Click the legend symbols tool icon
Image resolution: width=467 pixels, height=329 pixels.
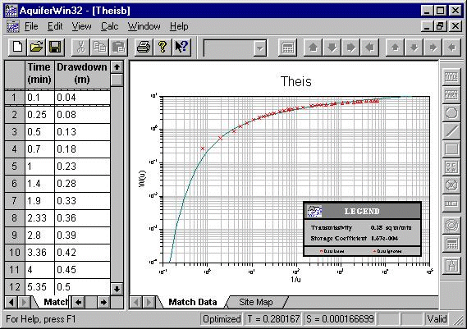click(451, 167)
